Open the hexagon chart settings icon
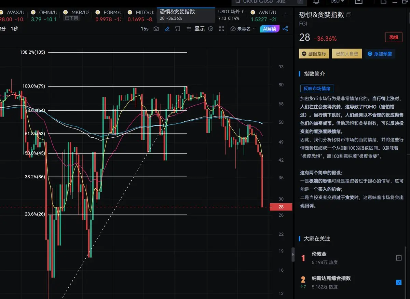 [x=211, y=29]
